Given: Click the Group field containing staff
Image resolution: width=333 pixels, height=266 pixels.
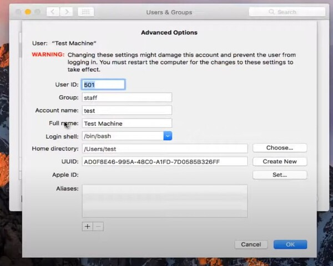Looking at the screenshot, I should point(127,98).
